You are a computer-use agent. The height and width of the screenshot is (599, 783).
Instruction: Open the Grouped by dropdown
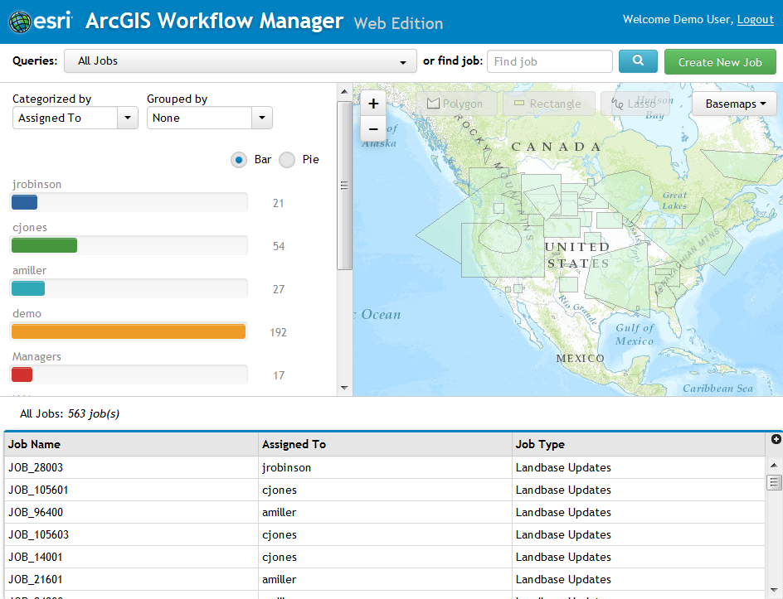point(210,118)
